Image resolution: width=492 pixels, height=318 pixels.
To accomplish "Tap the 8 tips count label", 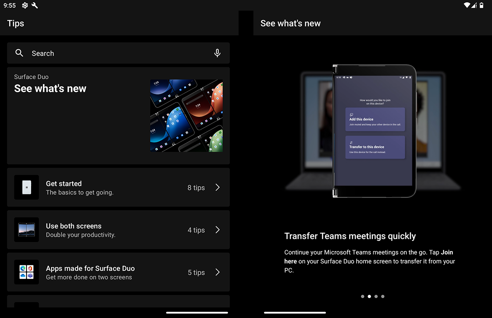I will 196,188.
